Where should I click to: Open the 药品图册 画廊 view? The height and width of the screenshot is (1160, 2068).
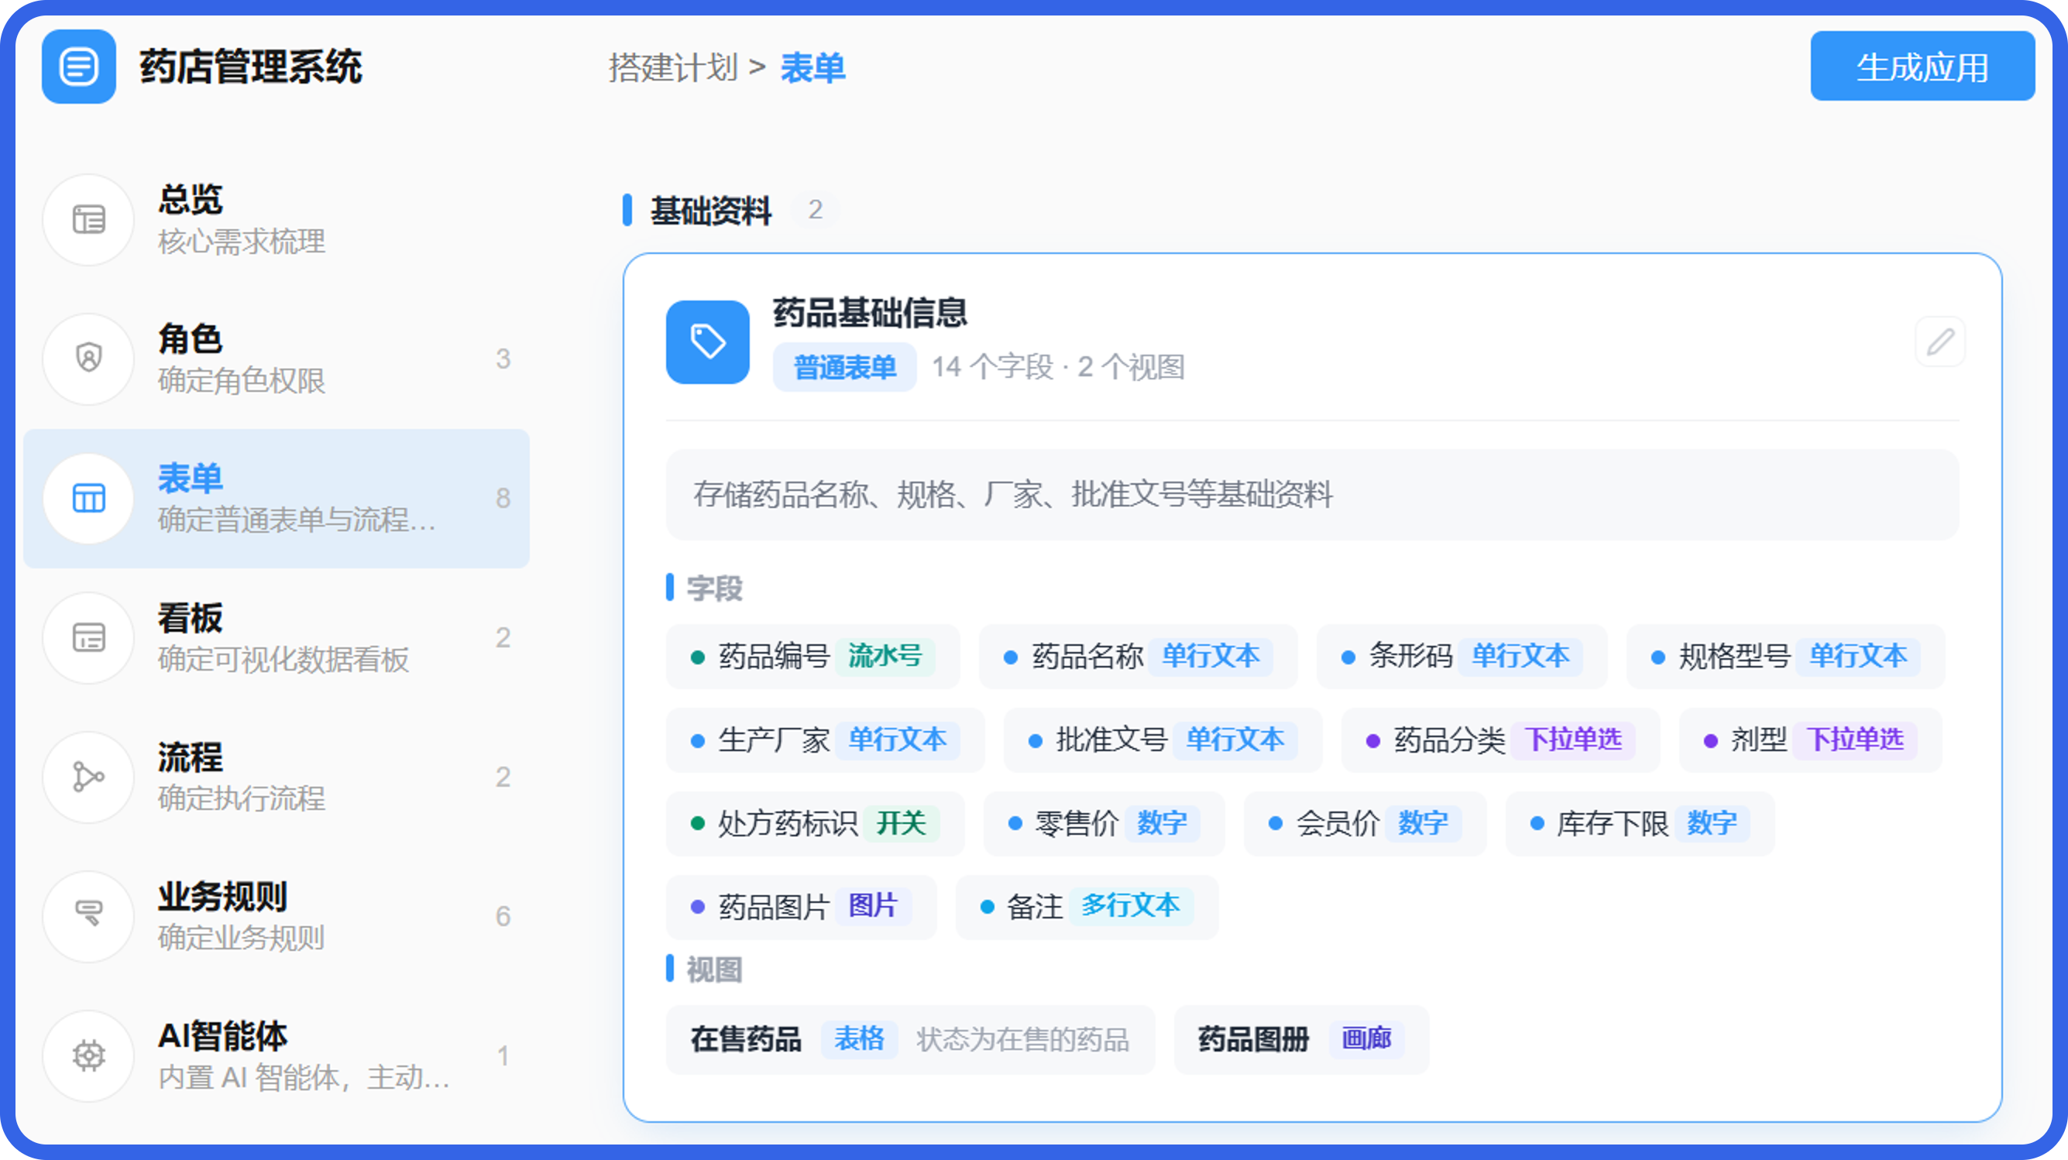1301,1038
